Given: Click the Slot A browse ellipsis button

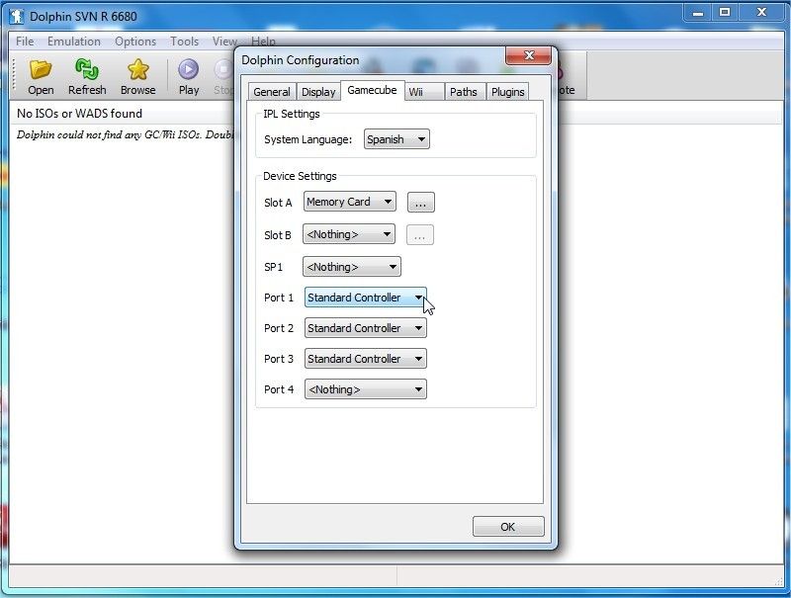Looking at the screenshot, I should pos(421,203).
